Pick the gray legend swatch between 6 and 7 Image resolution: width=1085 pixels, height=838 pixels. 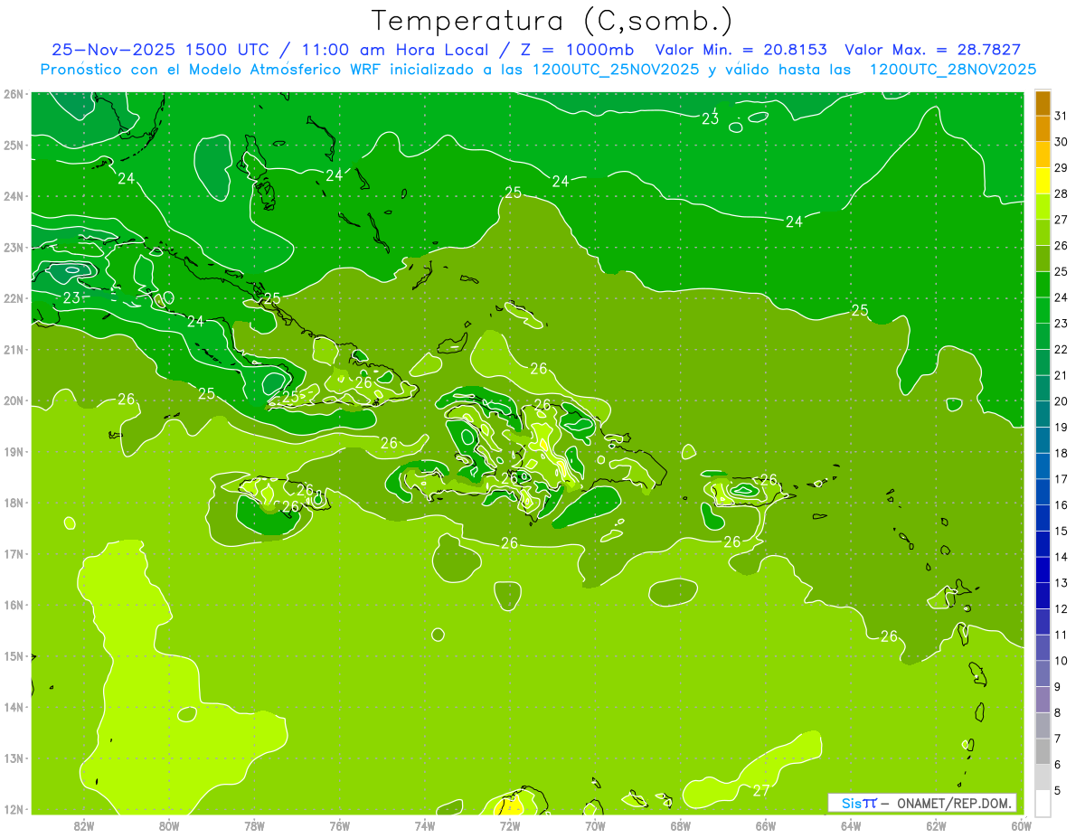(1043, 750)
